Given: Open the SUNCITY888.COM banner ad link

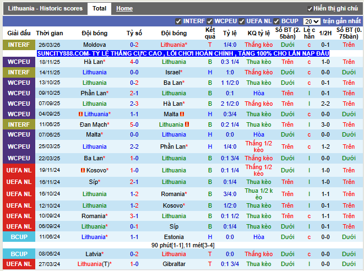Looking at the screenshot, I should pos(183,53).
